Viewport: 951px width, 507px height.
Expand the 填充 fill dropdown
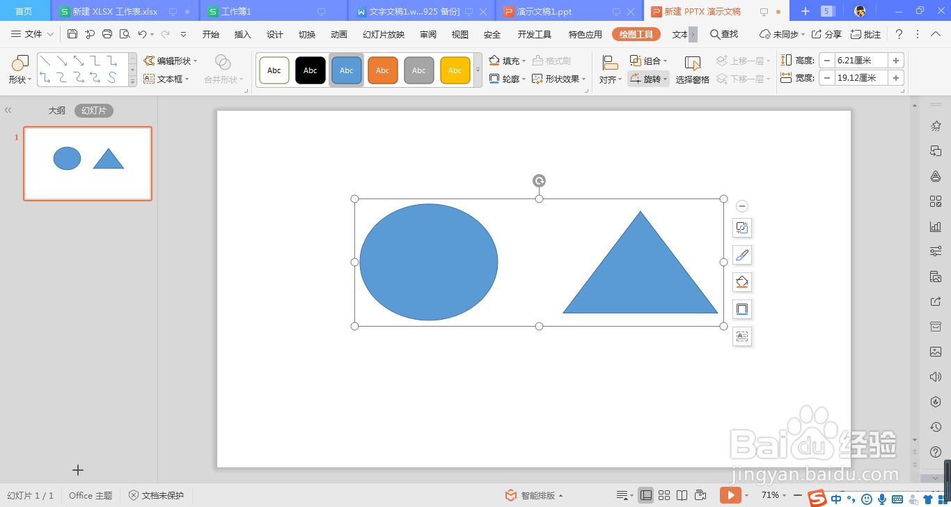(524, 61)
